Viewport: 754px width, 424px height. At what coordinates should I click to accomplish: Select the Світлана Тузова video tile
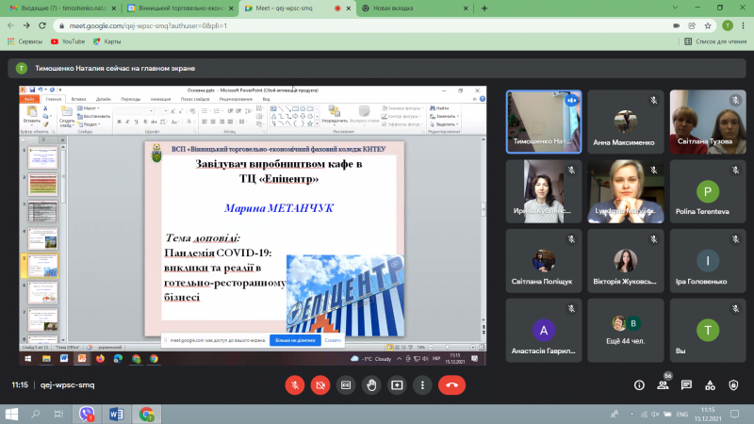[x=708, y=122]
